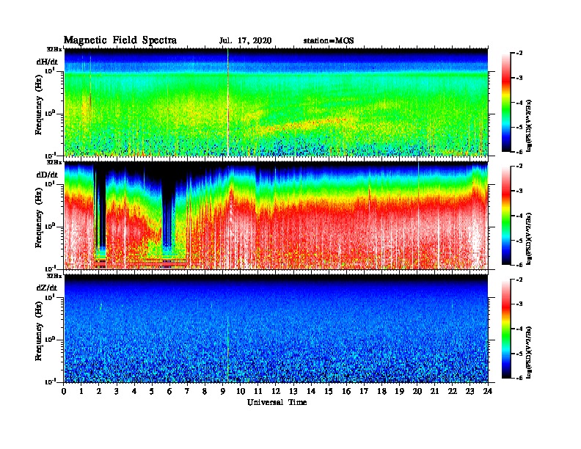This screenshot has height=449, width=581.
Task: Click hour 5 tick label on time axis
Action: 152,391
